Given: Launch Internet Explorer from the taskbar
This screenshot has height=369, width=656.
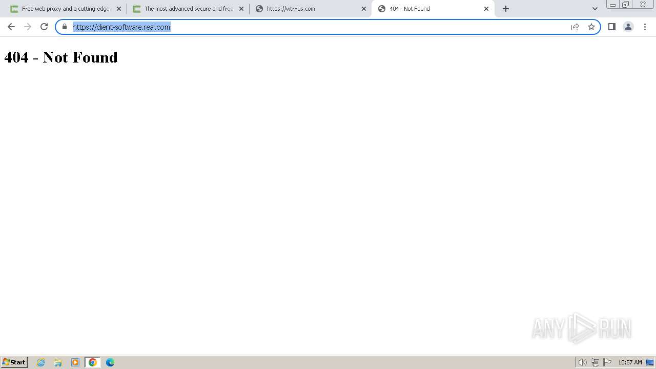Looking at the screenshot, I should point(41,362).
